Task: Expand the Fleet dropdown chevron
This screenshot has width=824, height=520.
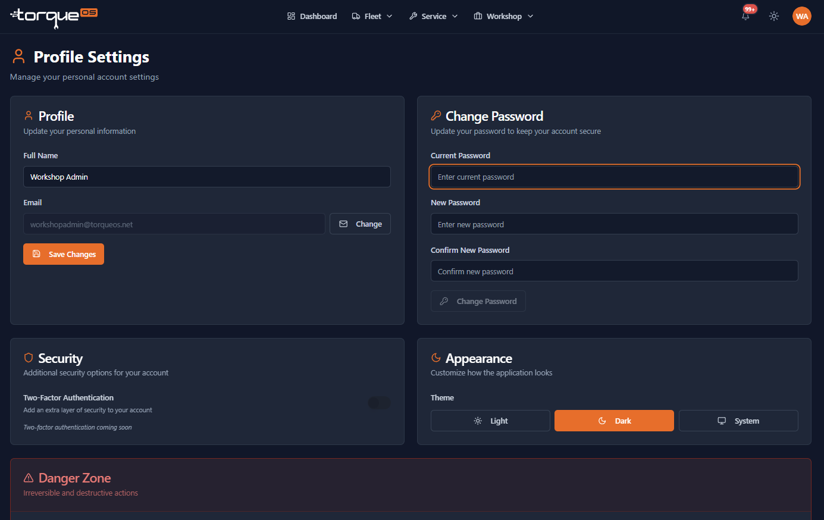Action: click(x=390, y=16)
